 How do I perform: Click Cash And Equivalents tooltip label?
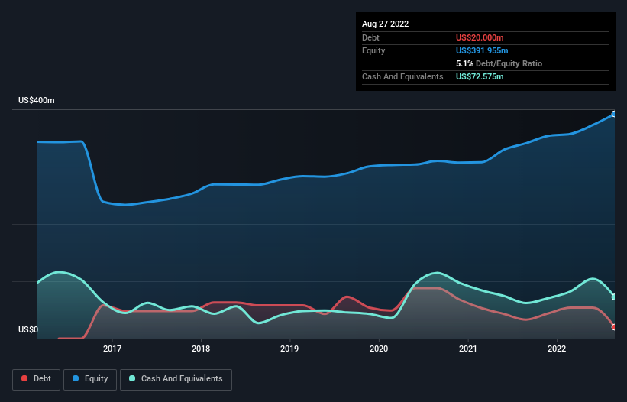tap(402, 76)
